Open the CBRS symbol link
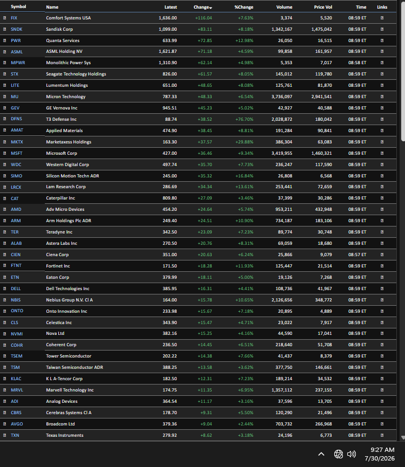Viewport: 405px width, 467px height. coord(16,413)
